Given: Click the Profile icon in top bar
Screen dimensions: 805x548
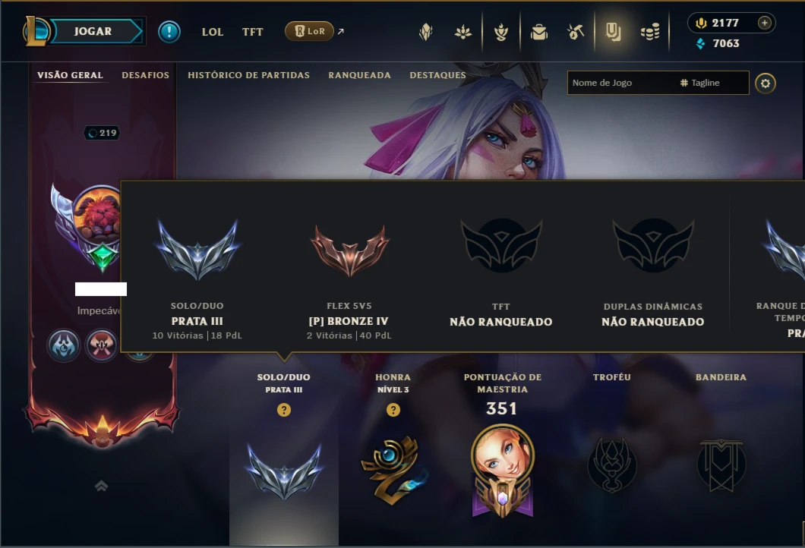Looking at the screenshot, I should point(613,32).
